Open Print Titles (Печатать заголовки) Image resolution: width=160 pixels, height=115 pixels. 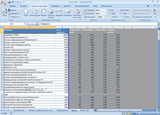click(77, 14)
